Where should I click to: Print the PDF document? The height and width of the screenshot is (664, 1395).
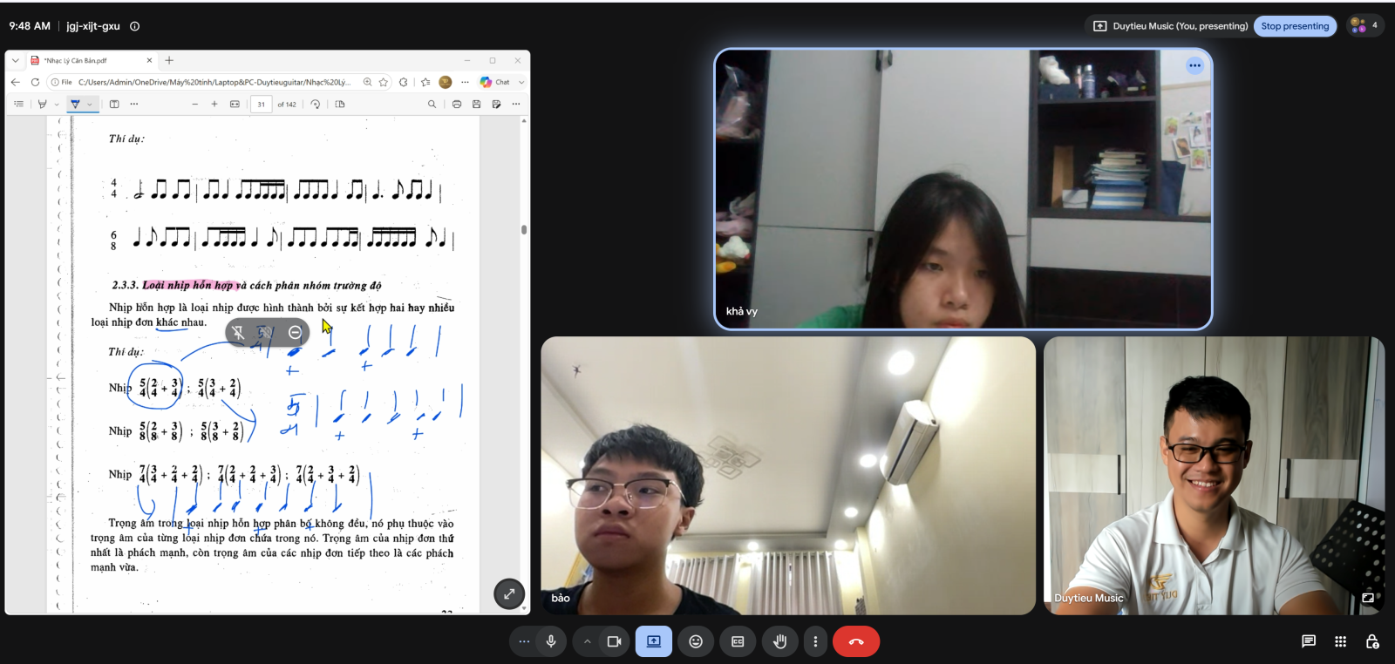pyautogui.click(x=457, y=104)
